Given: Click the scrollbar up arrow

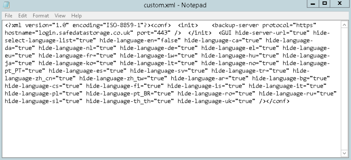Looking at the screenshot, I should point(344,25).
